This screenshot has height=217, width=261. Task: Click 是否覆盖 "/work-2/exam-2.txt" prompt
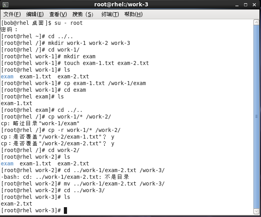coord(58,143)
